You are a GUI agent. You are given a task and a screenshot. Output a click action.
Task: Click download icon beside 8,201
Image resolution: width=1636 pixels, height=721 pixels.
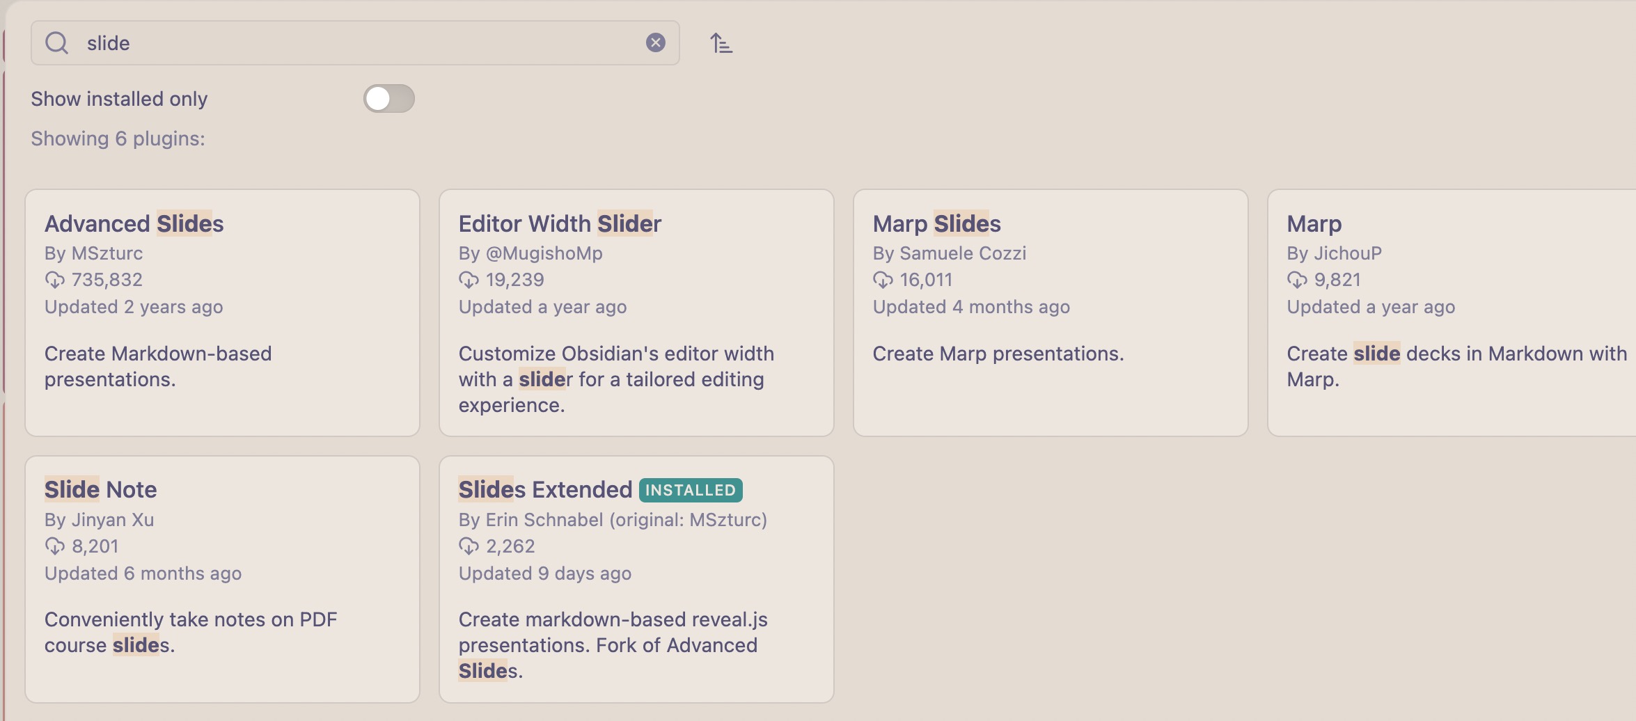tap(55, 546)
